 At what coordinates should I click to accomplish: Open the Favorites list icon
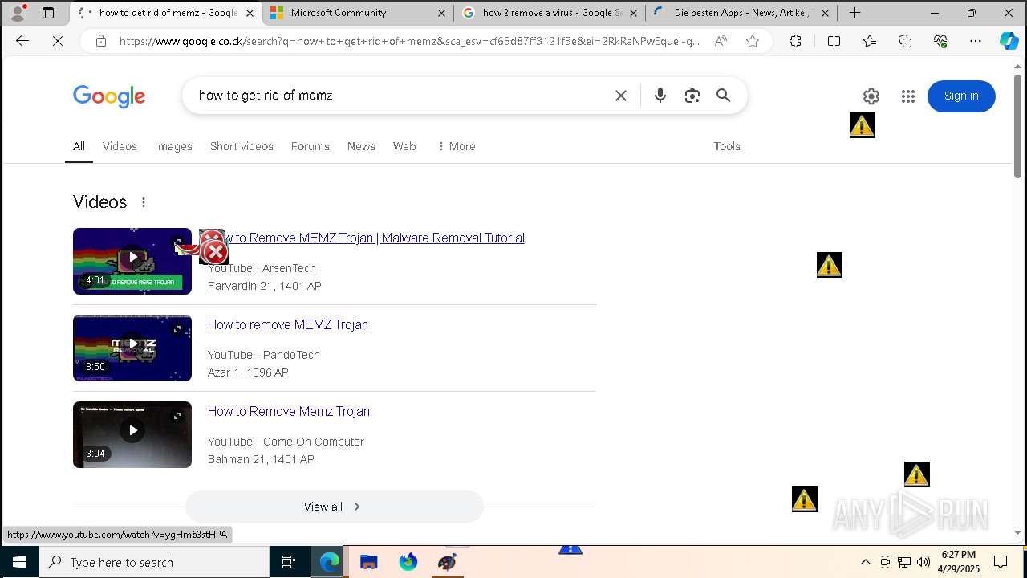870,41
